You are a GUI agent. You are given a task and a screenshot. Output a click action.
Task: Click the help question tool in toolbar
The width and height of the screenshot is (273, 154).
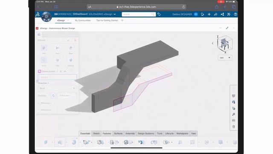click(166, 142)
